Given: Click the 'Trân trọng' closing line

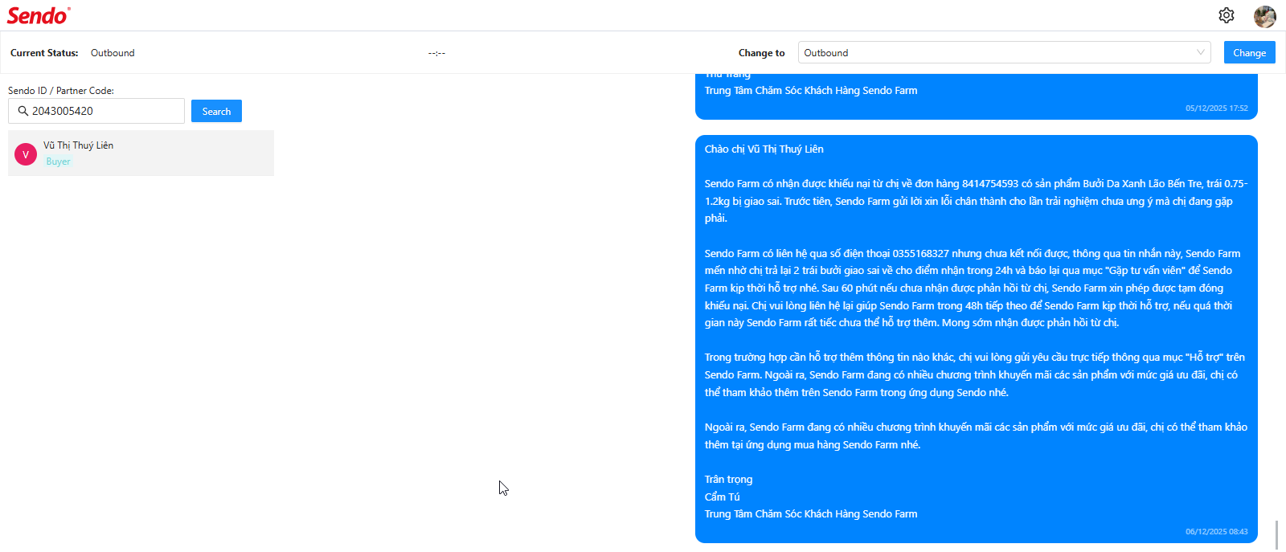Looking at the screenshot, I should 728,479.
